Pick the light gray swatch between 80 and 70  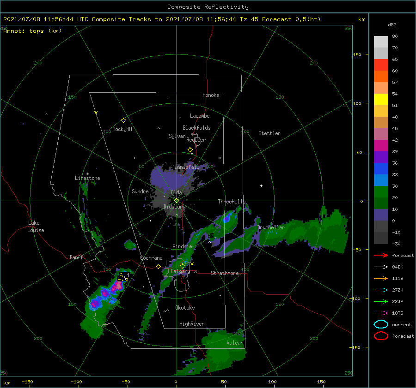pyautogui.click(x=381, y=42)
